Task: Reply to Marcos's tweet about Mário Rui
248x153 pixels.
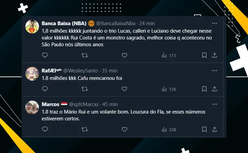Action: click(x=45, y=129)
